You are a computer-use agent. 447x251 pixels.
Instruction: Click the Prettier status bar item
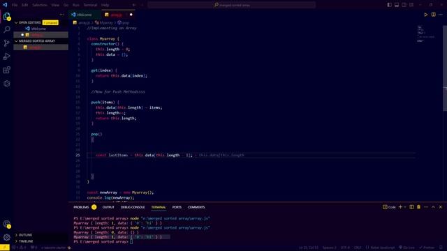426,248
